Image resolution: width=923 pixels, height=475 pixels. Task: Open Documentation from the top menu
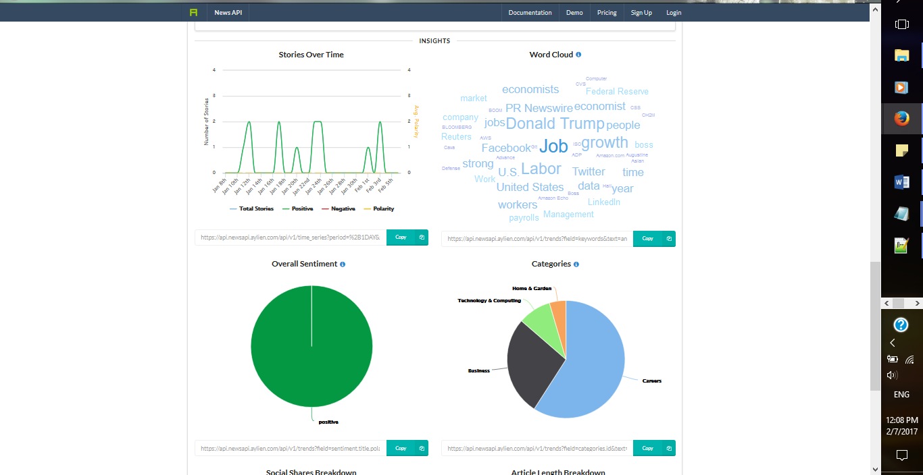tap(530, 11)
